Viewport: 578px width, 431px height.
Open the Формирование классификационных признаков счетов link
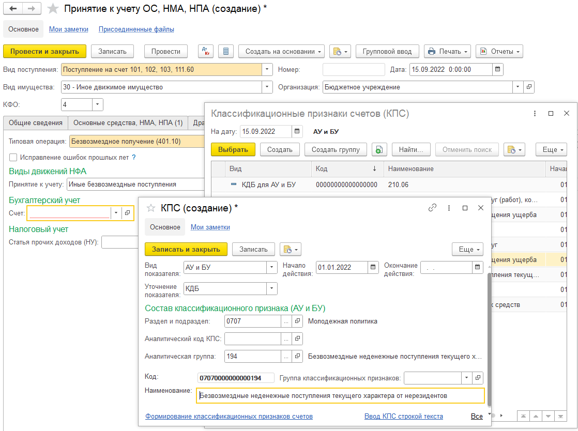click(229, 416)
